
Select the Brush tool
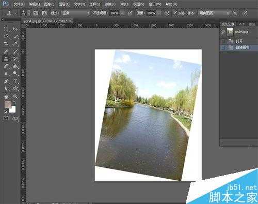15,52
